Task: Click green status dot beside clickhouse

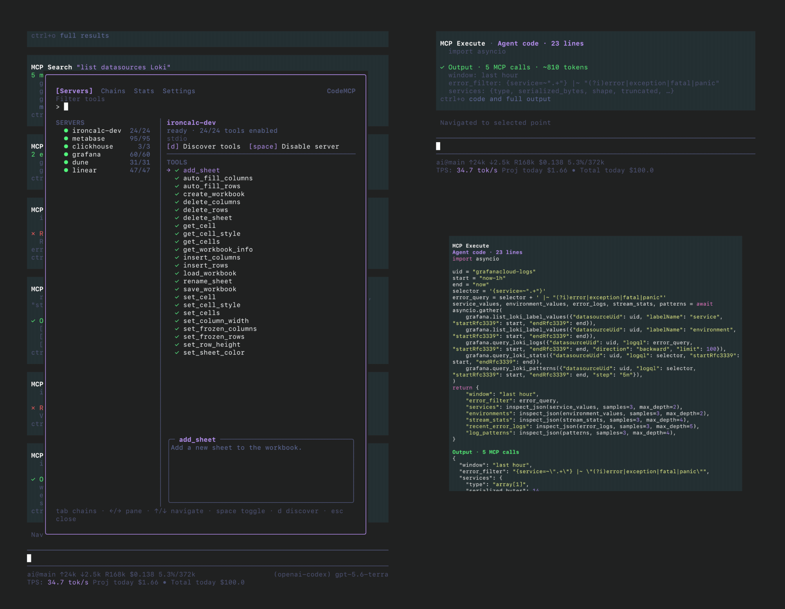Action: click(66, 146)
